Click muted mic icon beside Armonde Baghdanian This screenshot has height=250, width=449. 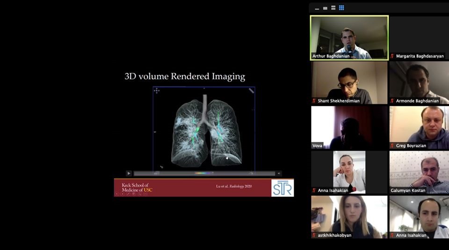(x=392, y=101)
